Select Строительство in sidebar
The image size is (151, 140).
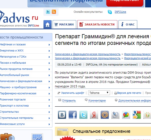point(9,112)
